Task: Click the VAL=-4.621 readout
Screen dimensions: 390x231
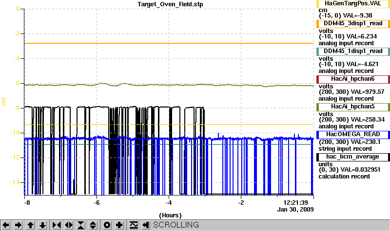Action: 362,64
